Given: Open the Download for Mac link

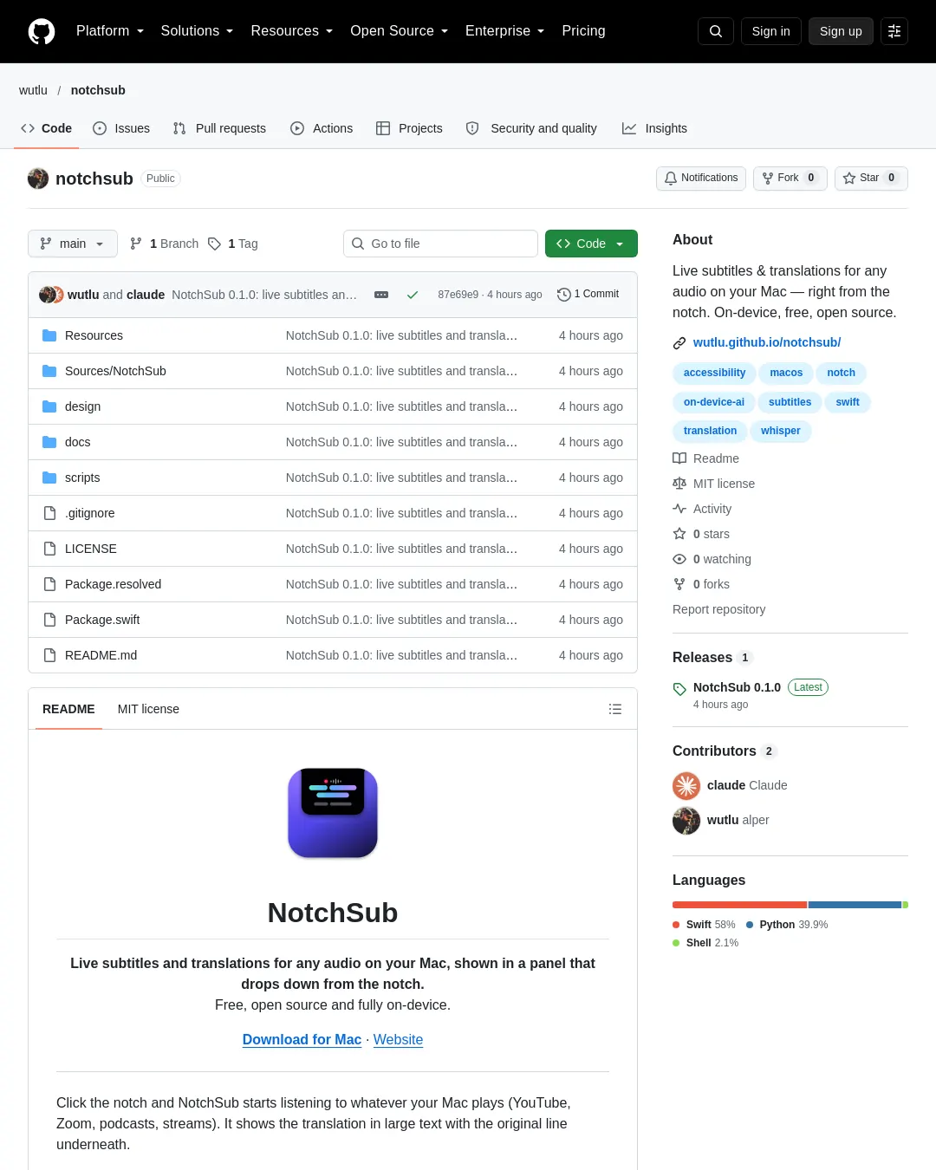Looking at the screenshot, I should (x=302, y=1039).
